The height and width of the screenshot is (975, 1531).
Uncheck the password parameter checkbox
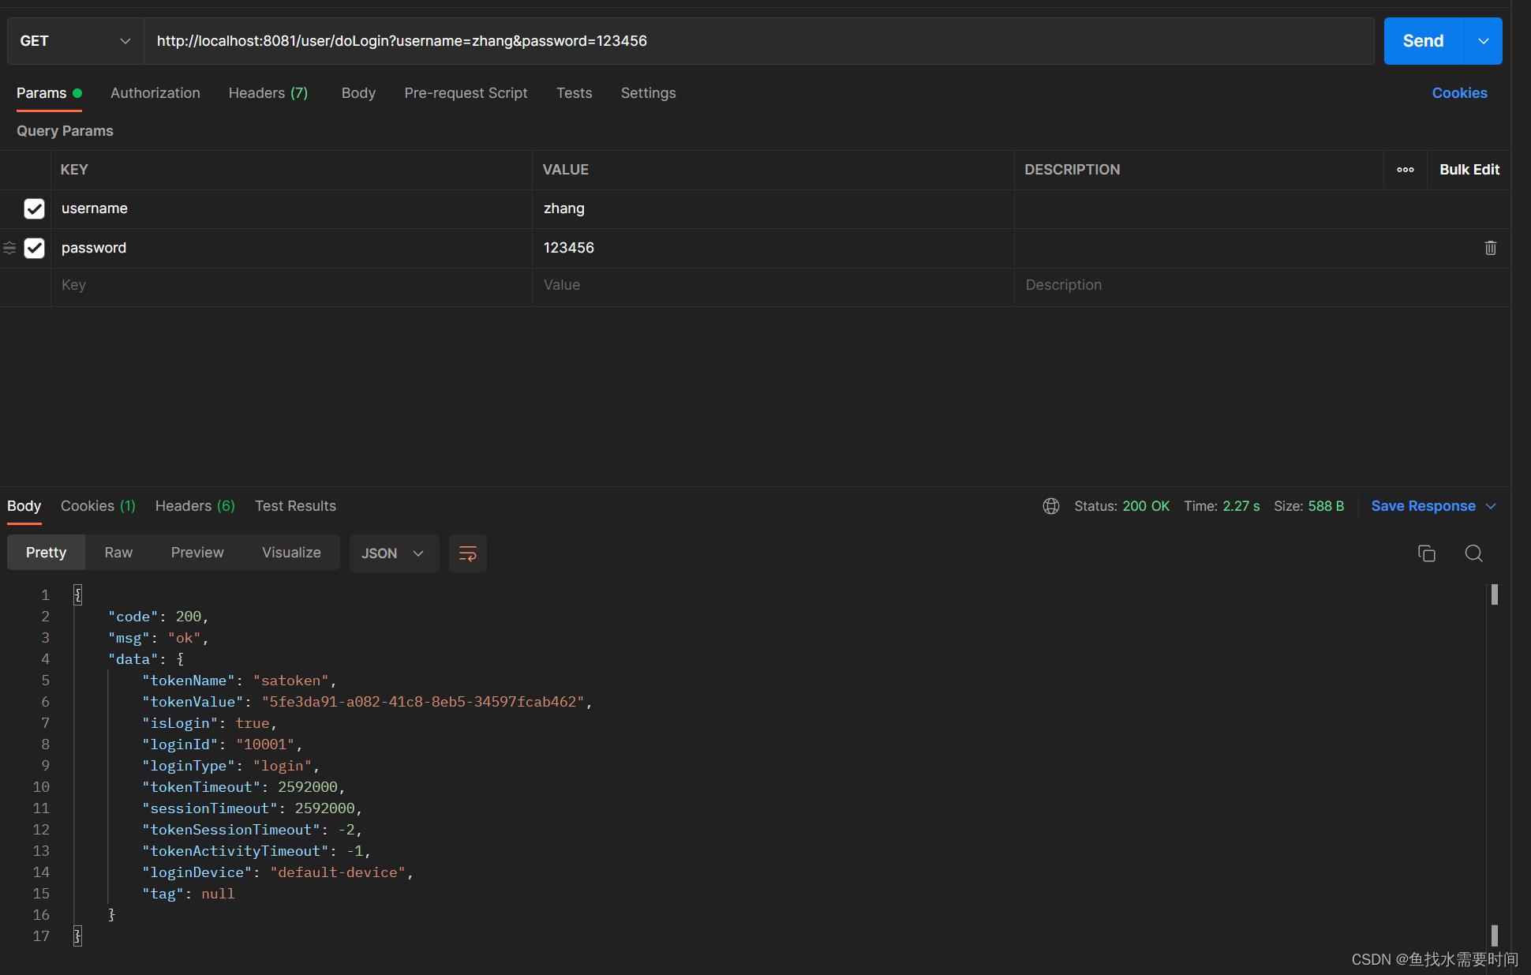(34, 248)
